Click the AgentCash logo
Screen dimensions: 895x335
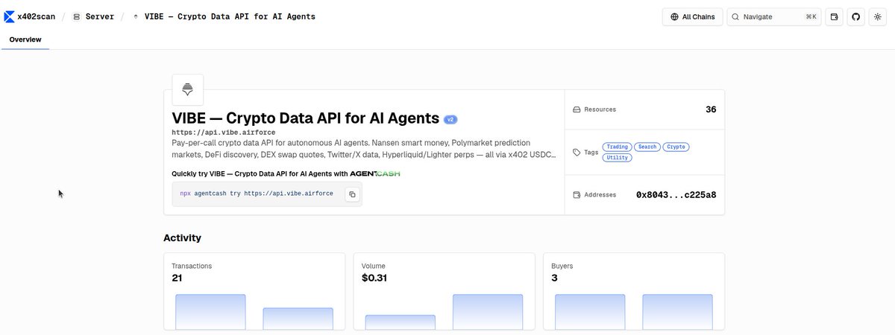click(375, 173)
